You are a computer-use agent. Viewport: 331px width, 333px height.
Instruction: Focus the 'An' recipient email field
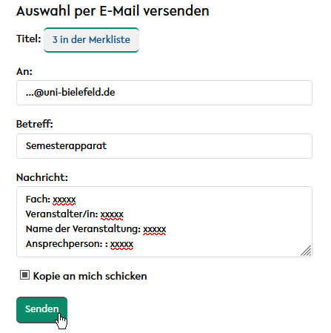pos(164,93)
